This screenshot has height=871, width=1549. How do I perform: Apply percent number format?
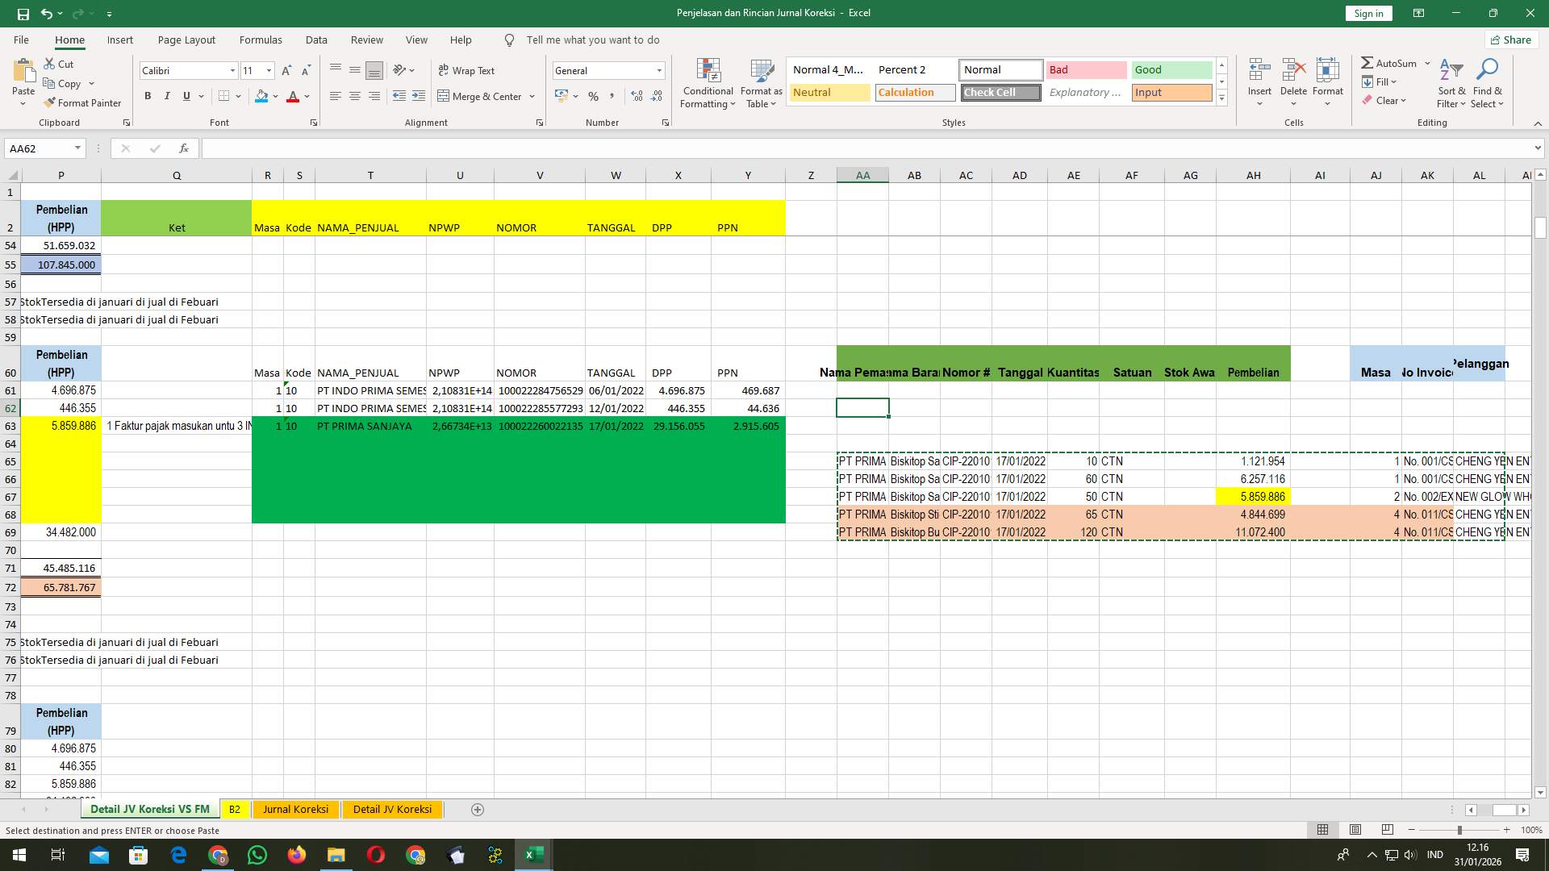pyautogui.click(x=593, y=96)
